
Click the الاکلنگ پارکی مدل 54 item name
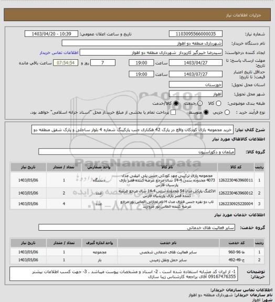[x=167, y=193]
